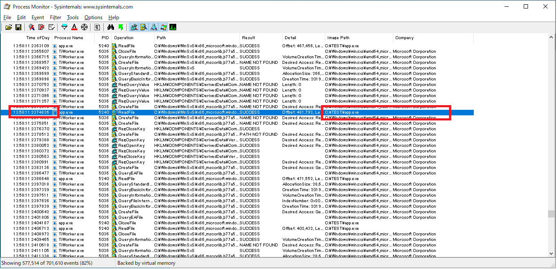Select PATH NOT FOUND result in 13:58:11.2378512 row

(x=259, y=134)
